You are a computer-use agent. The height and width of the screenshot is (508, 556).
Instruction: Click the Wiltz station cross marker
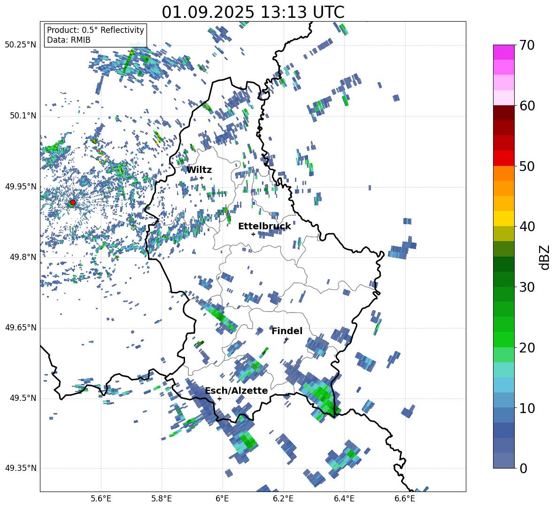pos(202,178)
